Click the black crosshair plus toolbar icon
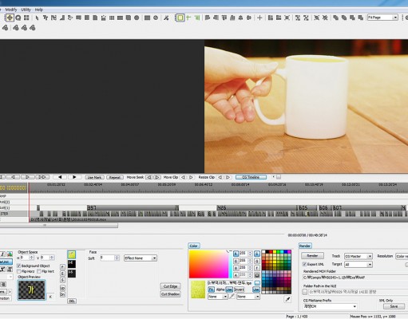 tap(259, 18)
